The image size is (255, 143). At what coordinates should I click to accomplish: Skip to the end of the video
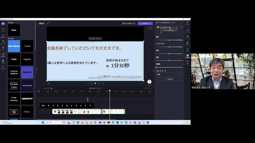[x=103, y=83]
